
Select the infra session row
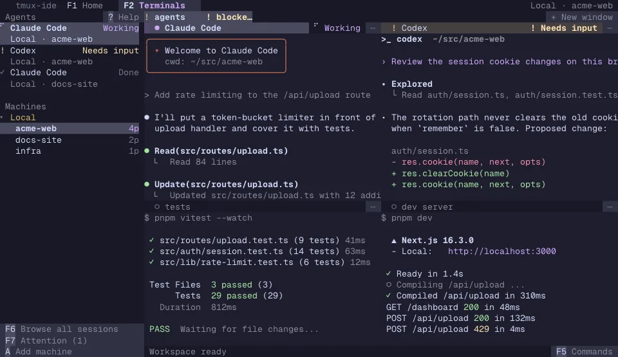70,151
